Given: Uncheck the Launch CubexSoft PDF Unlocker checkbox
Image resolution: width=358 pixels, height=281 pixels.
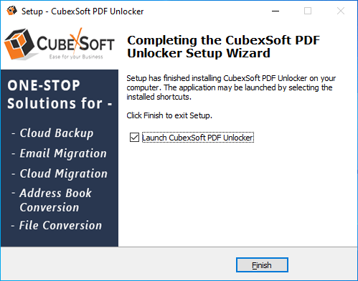Looking at the screenshot, I should tap(134, 138).
